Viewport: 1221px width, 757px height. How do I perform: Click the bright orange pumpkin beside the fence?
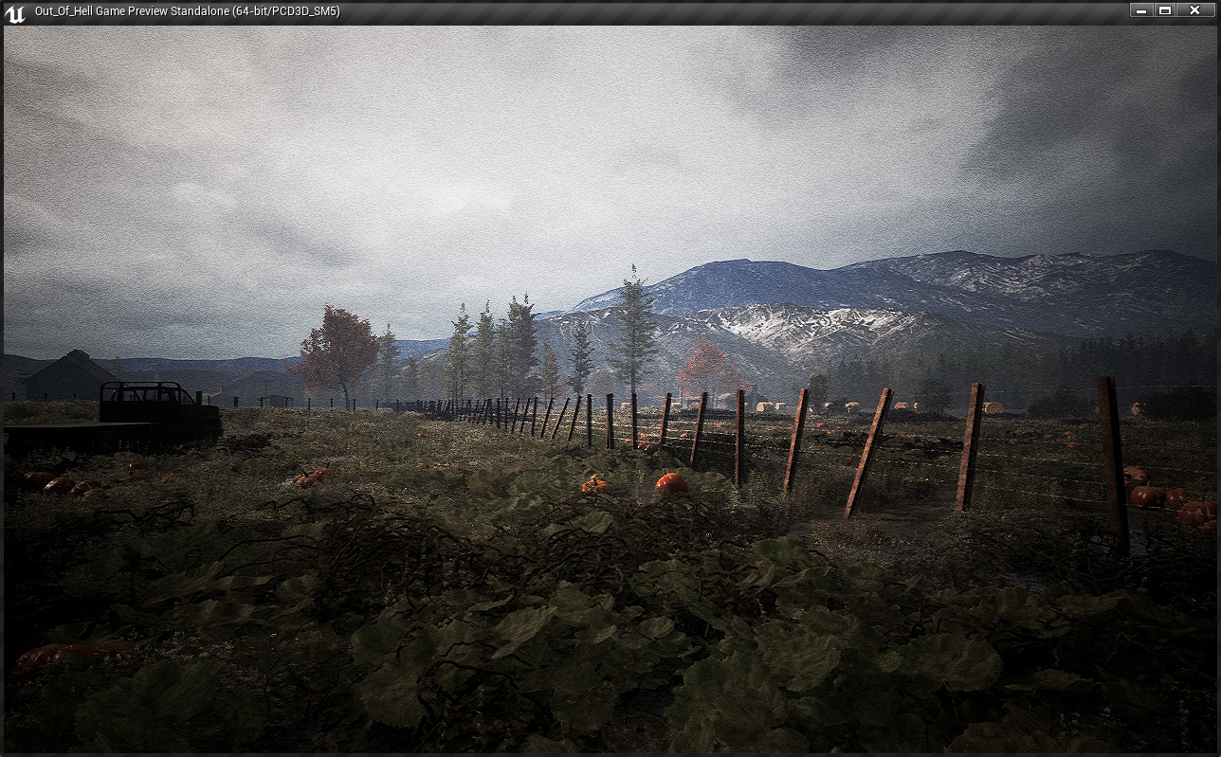click(671, 484)
